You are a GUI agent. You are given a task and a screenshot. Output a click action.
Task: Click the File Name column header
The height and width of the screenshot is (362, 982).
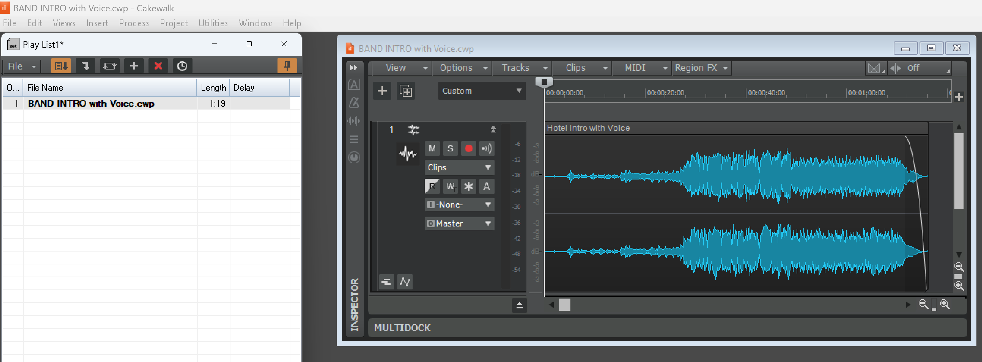110,88
